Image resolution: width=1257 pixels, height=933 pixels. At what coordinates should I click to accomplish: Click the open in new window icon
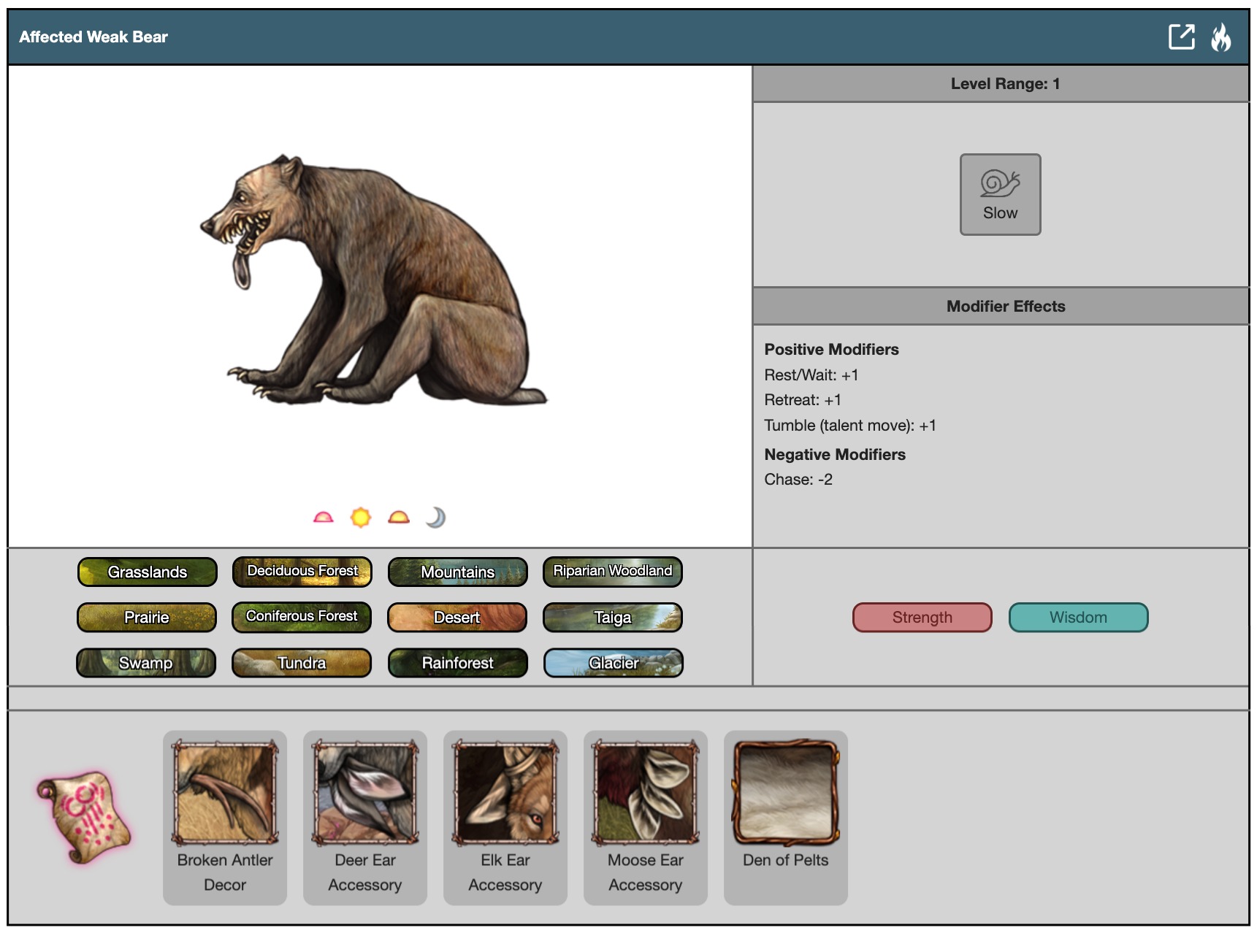(x=1181, y=37)
